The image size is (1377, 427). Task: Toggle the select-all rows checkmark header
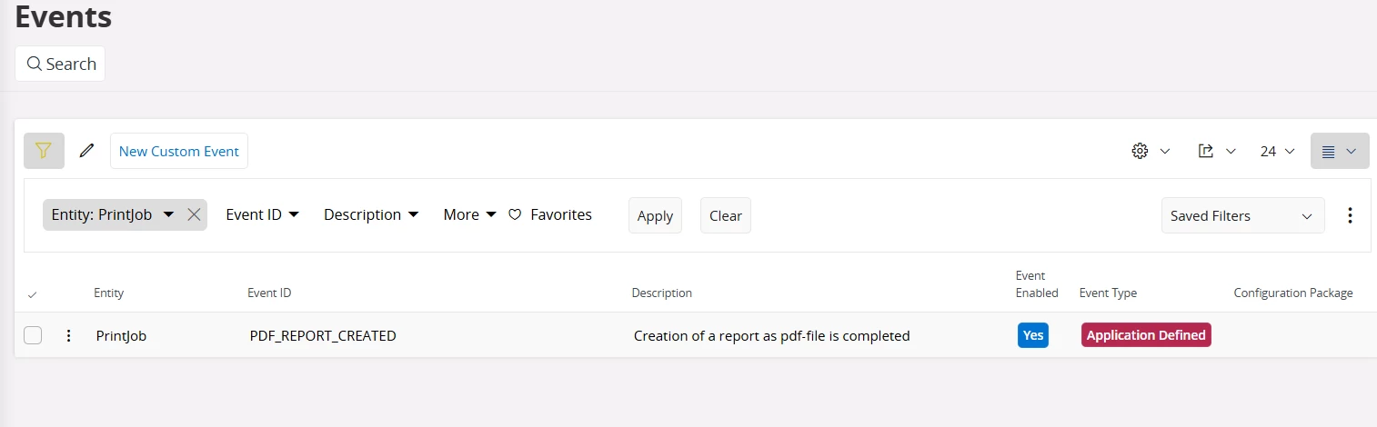[33, 294]
